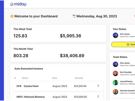This screenshot has width=135, height=101.
Task: Click the blue sidebar strip
Action: coord(2,50)
